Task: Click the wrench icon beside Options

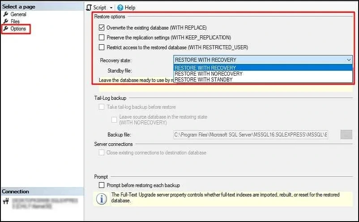Action: click(6, 29)
